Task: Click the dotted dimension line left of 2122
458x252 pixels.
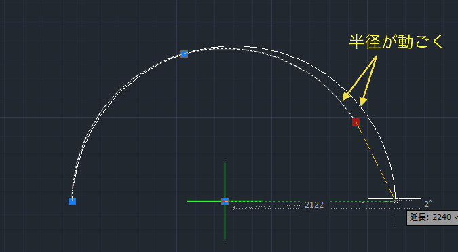Action: click(267, 208)
